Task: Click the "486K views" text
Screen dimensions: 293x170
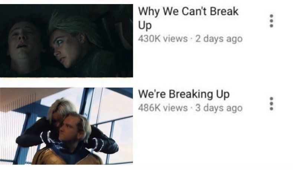Action: pos(163,108)
